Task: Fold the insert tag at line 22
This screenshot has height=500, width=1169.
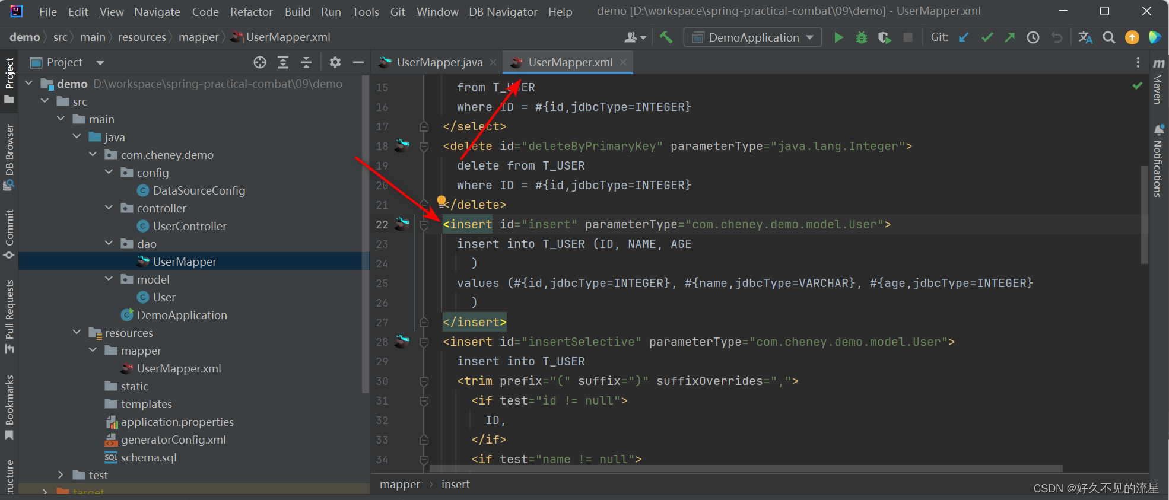Action: [424, 224]
